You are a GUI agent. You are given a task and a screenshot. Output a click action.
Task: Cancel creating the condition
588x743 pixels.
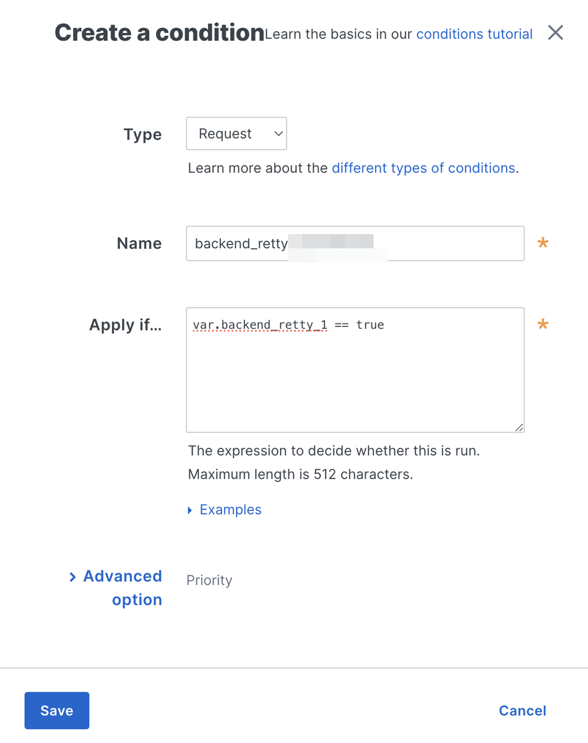click(x=522, y=710)
